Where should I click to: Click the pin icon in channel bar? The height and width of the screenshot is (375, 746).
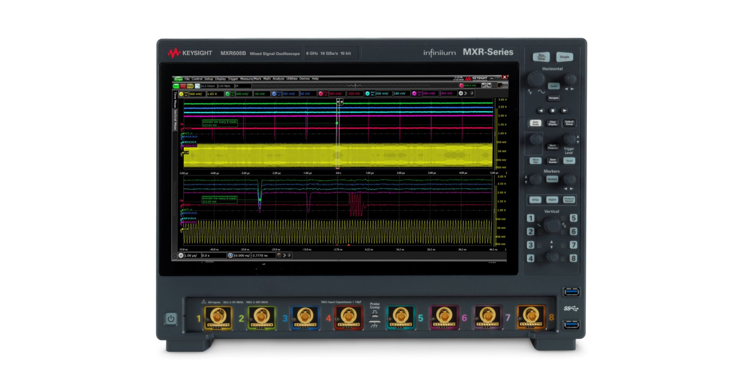point(472,94)
